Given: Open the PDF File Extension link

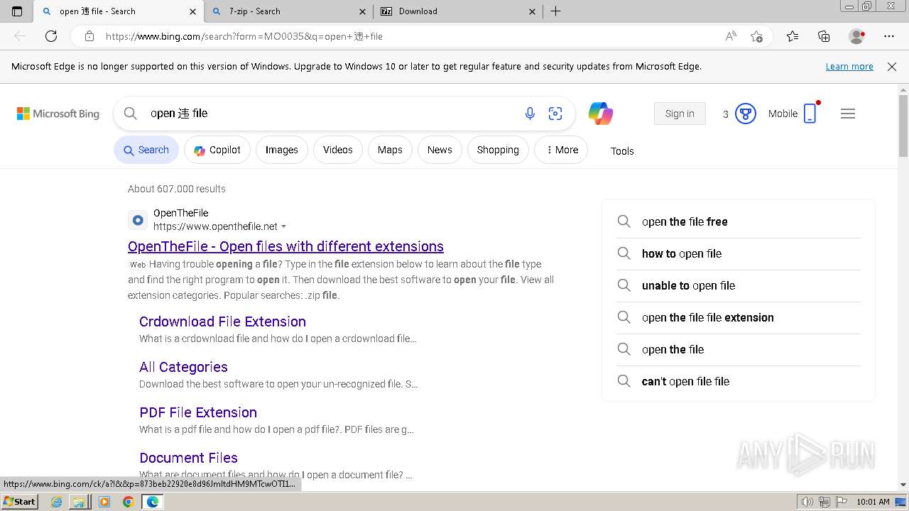Looking at the screenshot, I should 198,412.
